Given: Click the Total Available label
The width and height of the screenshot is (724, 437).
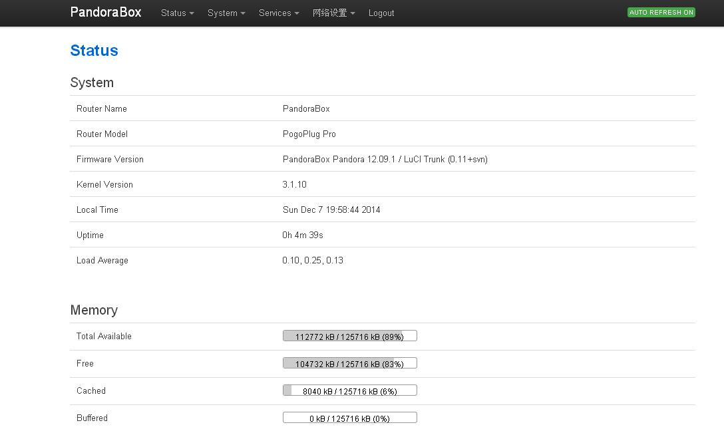Looking at the screenshot, I should pyautogui.click(x=104, y=336).
